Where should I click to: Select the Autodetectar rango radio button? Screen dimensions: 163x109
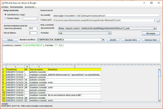click(5, 15)
